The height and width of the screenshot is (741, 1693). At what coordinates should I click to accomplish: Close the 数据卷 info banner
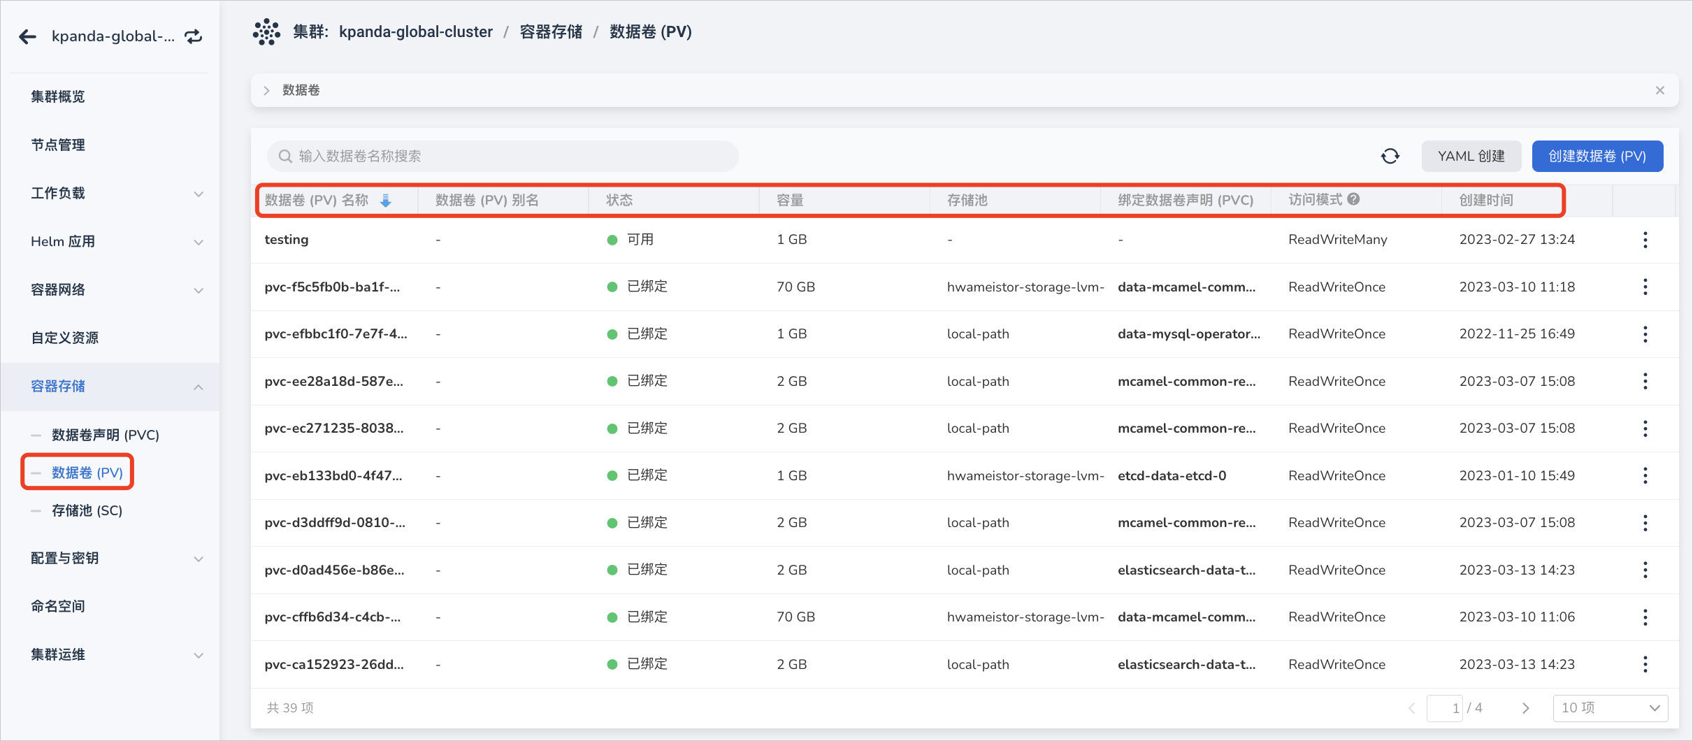click(x=1660, y=90)
